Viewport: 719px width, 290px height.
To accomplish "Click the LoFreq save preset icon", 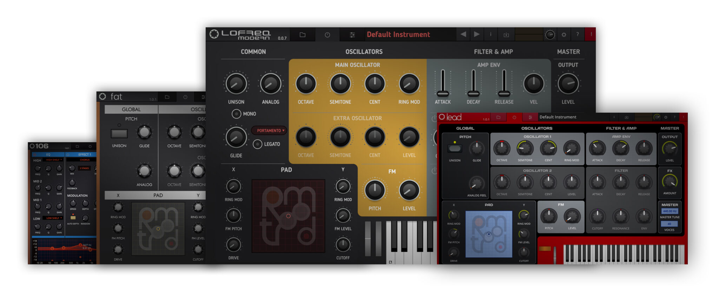I will [x=506, y=35].
